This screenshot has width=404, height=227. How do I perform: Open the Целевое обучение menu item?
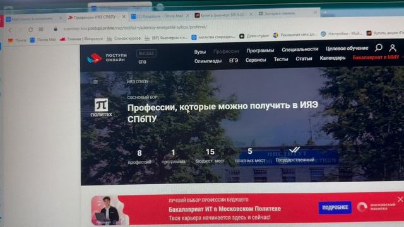coord(347,49)
